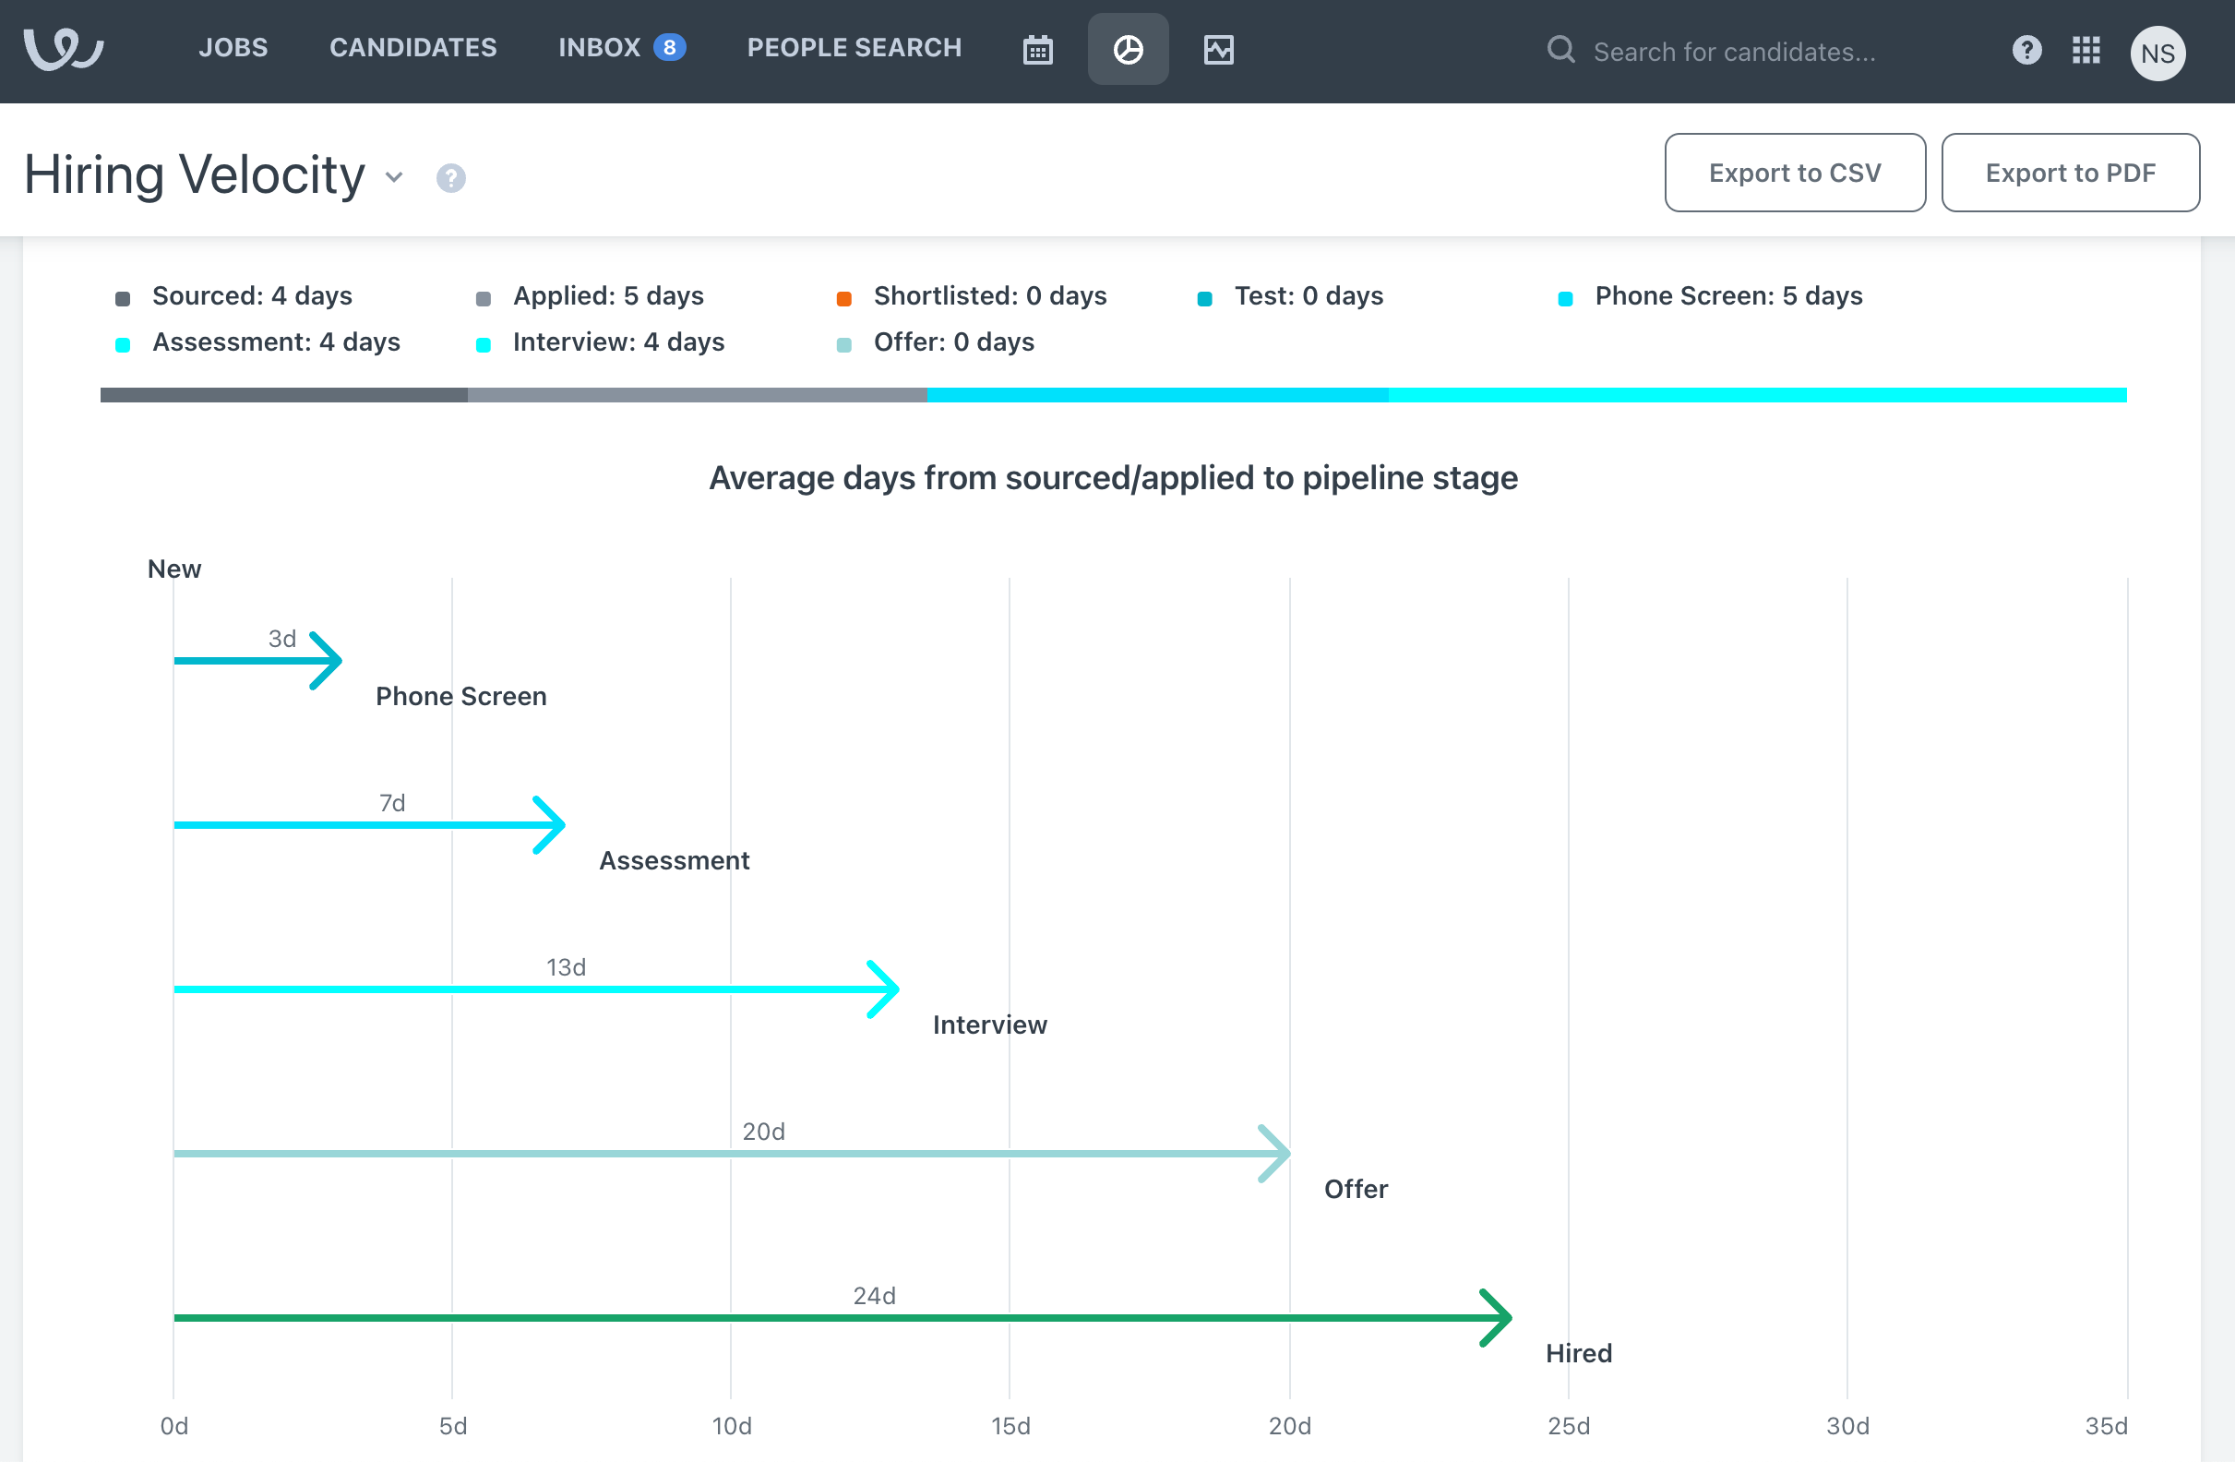Viewport: 2235px width, 1462px height.
Task: Open the NS user avatar menu
Action: point(2157,53)
